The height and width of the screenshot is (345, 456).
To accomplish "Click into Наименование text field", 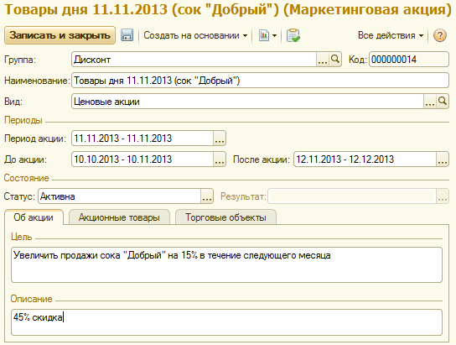I will 260,81.
